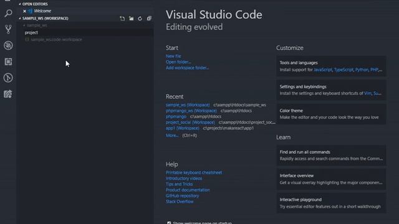Open recent app1 (Workspace)
This screenshot has height=224, width=399.
coord(183,128)
